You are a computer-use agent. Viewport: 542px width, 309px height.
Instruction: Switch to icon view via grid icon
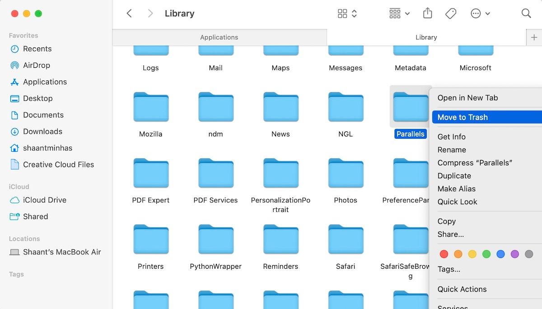pyautogui.click(x=342, y=13)
